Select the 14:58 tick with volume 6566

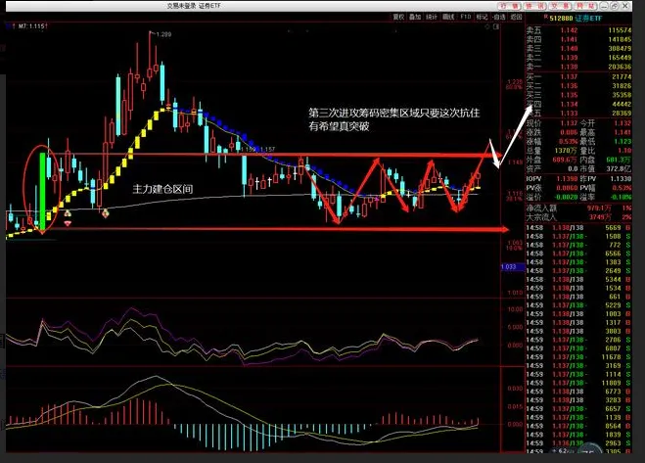point(578,254)
